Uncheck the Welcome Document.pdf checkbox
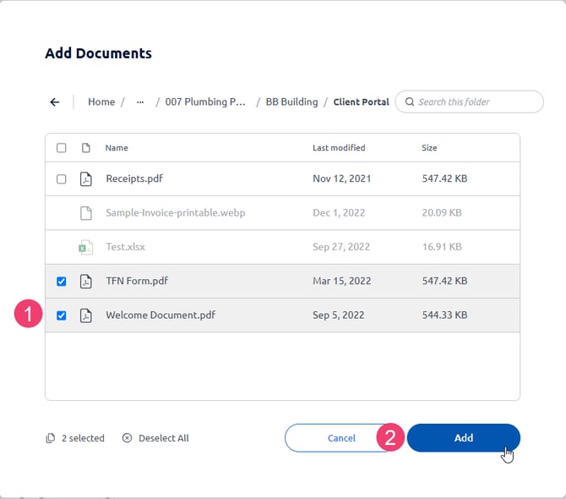Image resolution: width=566 pixels, height=499 pixels. click(61, 315)
